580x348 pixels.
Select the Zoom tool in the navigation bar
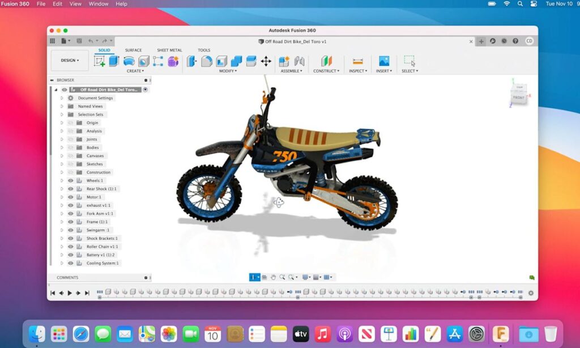click(283, 277)
